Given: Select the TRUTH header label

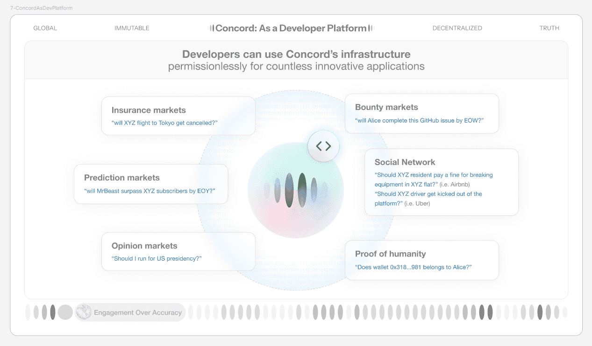Looking at the screenshot, I should tap(549, 28).
